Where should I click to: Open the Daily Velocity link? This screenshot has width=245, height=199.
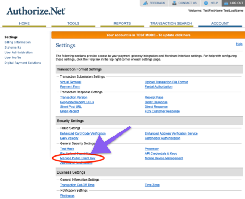pyautogui.click(x=69, y=138)
